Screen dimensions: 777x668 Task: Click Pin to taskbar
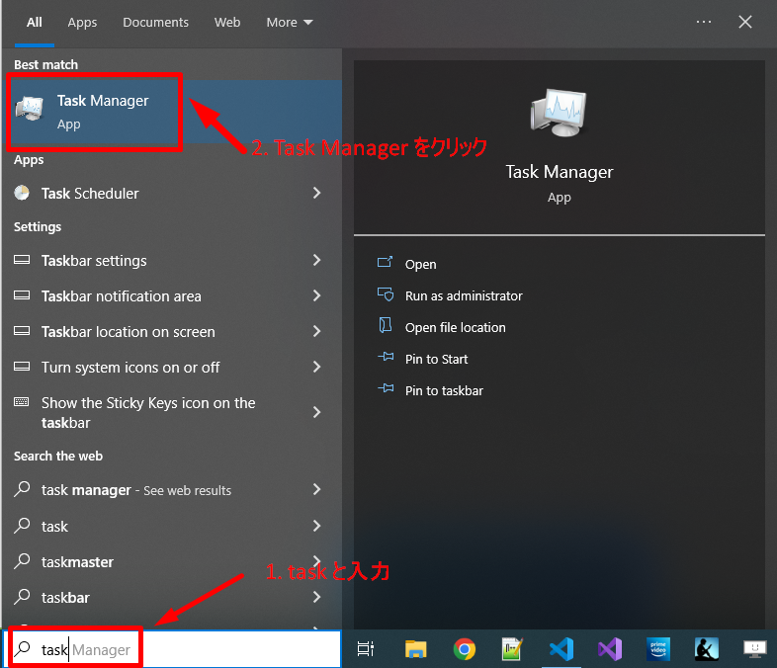point(444,390)
